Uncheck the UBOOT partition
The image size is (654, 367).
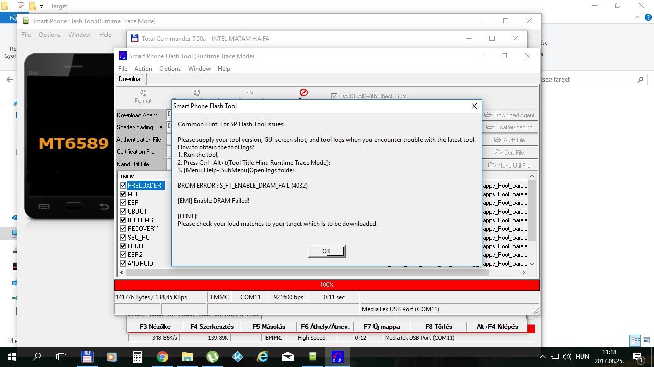(x=123, y=212)
